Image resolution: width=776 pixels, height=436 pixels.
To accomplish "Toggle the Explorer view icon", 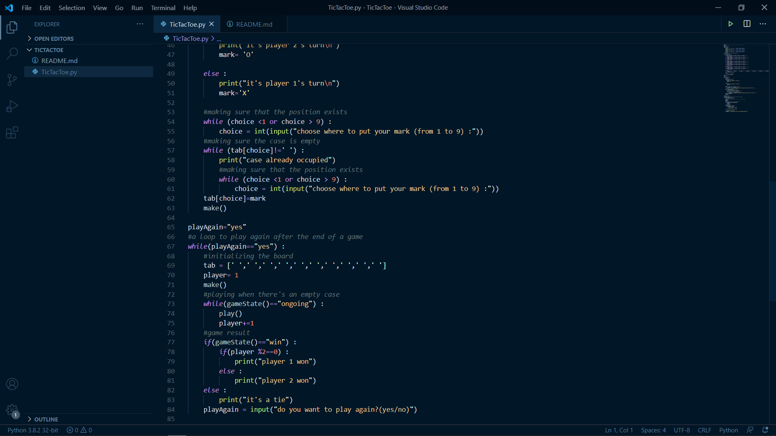I will pos(12,27).
